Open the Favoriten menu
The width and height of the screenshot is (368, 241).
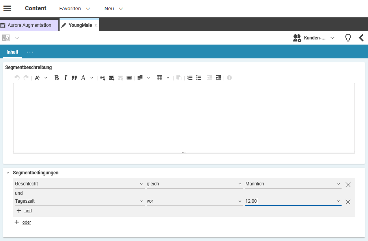[x=74, y=8]
